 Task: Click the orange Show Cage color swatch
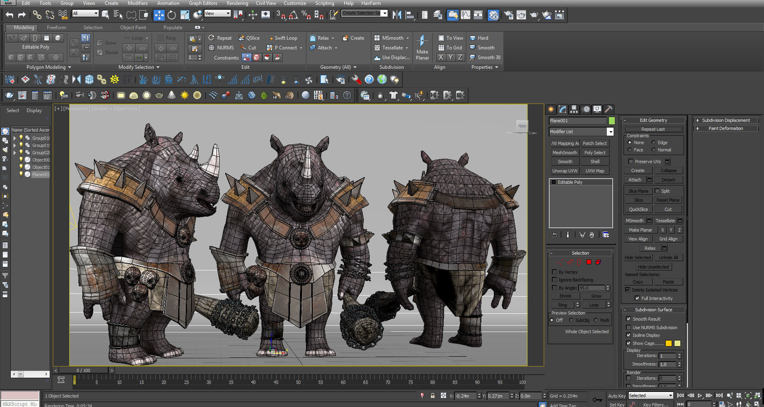click(x=669, y=343)
